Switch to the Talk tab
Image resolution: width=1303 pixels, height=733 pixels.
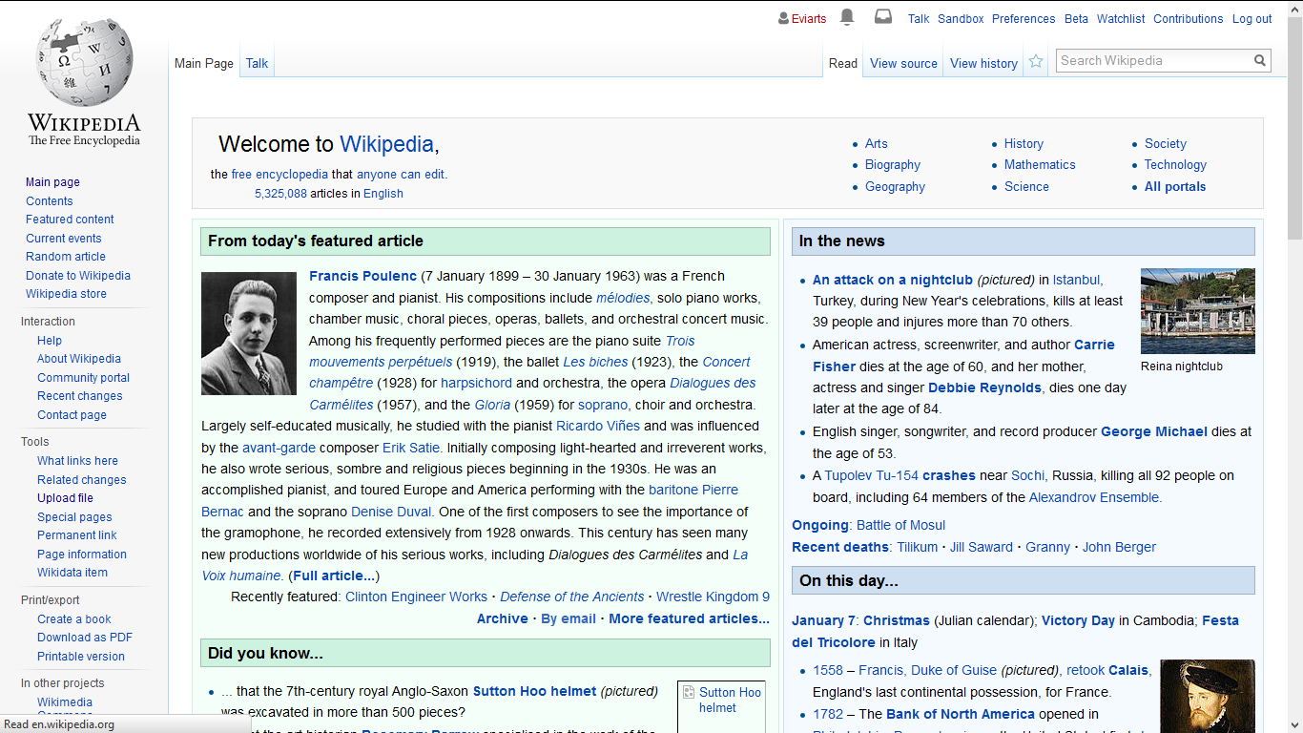[257, 64]
